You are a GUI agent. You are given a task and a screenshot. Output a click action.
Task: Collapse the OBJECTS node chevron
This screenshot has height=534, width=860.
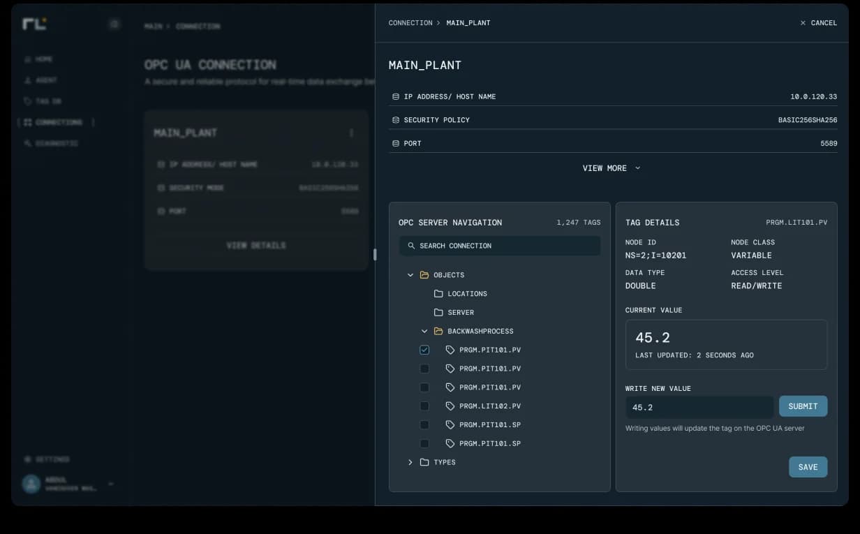pyautogui.click(x=410, y=275)
